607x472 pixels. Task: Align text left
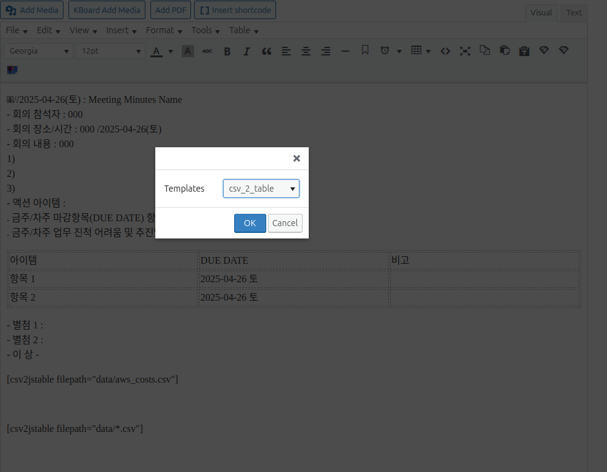point(286,51)
